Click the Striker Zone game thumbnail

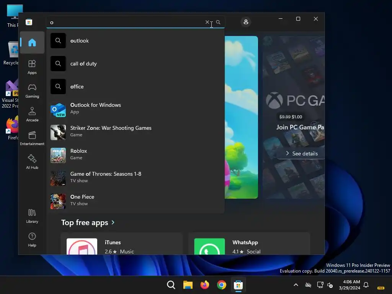coord(58,132)
